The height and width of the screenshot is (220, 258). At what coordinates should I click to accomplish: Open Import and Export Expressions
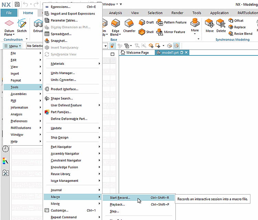point(72,13)
